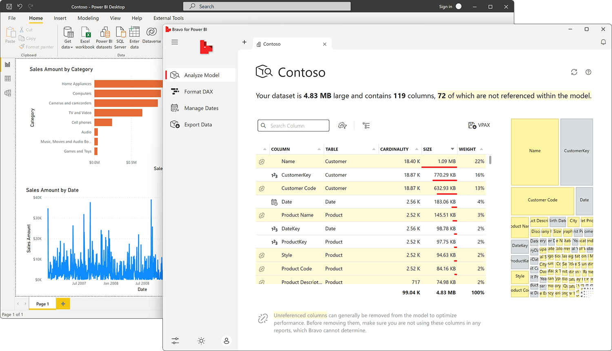Viewport: 612px width, 351px height.
Task: Open External Tools tab in Power BI
Action: 169,18
